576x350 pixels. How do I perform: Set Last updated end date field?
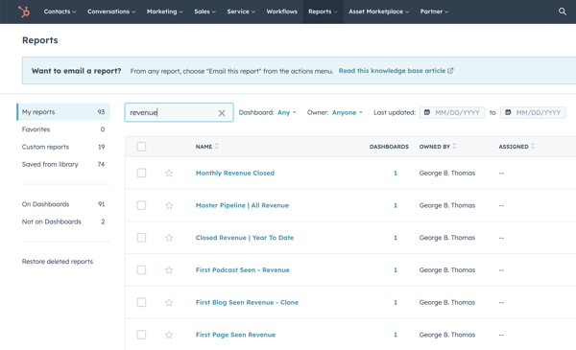click(533, 112)
